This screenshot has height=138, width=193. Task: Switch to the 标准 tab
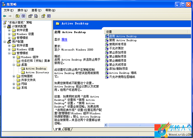pos(67,129)
